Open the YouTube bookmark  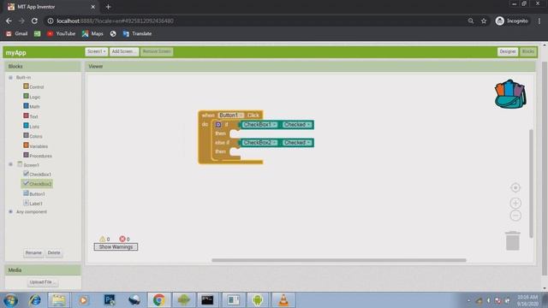61,33
